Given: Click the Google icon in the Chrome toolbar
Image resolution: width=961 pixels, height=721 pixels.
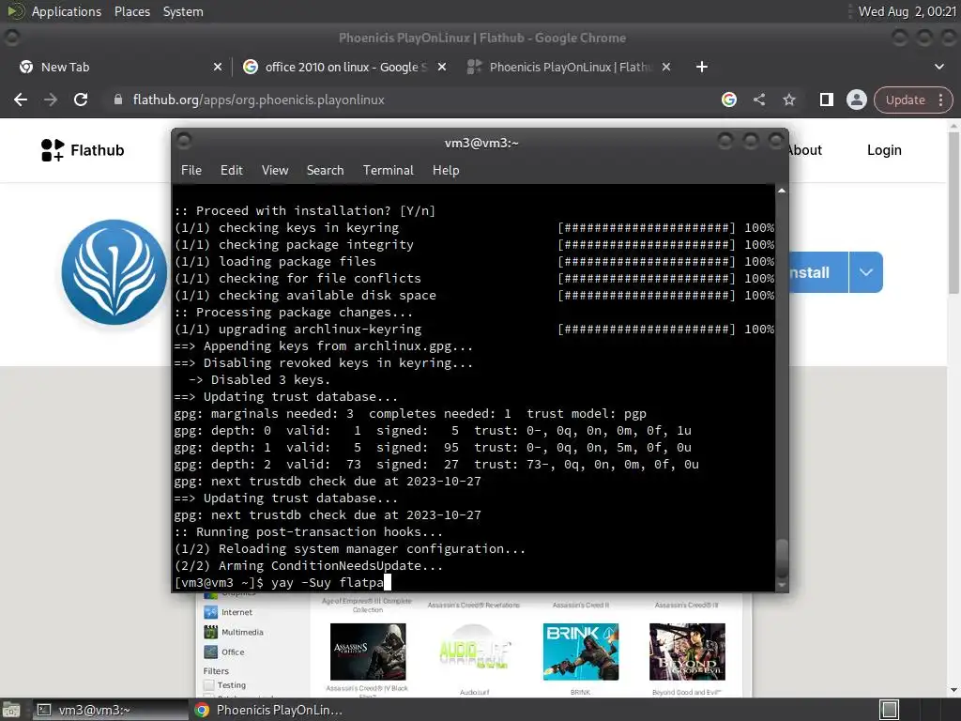Looking at the screenshot, I should click(728, 100).
